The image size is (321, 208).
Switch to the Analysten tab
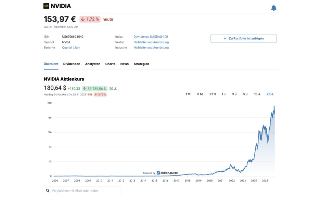click(93, 64)
